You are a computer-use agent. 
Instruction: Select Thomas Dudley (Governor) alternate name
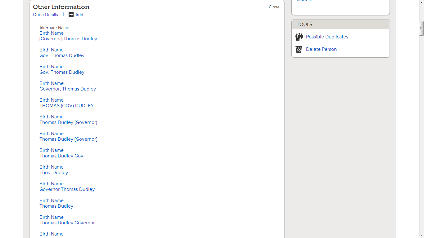[x=68, y=122]
